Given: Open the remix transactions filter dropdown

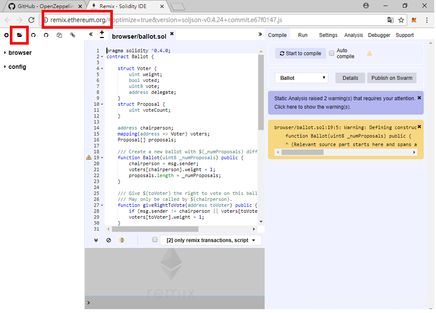Looking at the screenshot, I should (211, 240).
